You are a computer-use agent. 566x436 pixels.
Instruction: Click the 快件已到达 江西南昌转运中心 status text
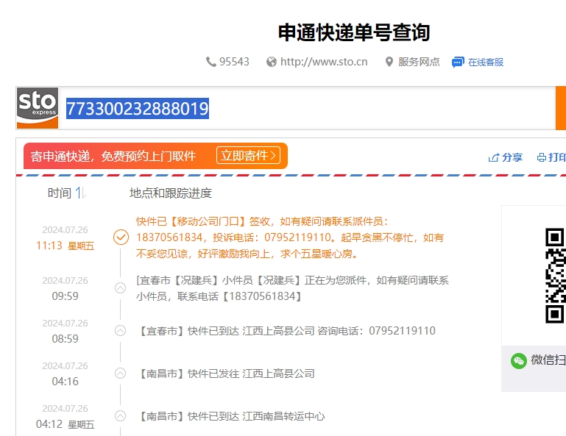(232, 416)
